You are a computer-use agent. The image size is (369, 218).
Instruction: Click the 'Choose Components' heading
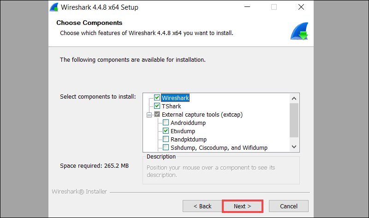(x=89, y=23)
